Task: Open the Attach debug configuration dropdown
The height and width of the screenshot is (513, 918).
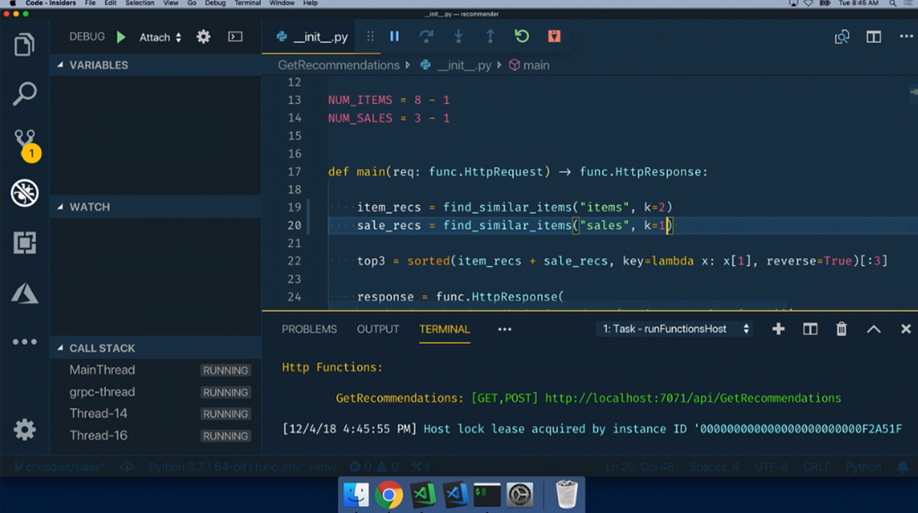Action: pos(160,38)
